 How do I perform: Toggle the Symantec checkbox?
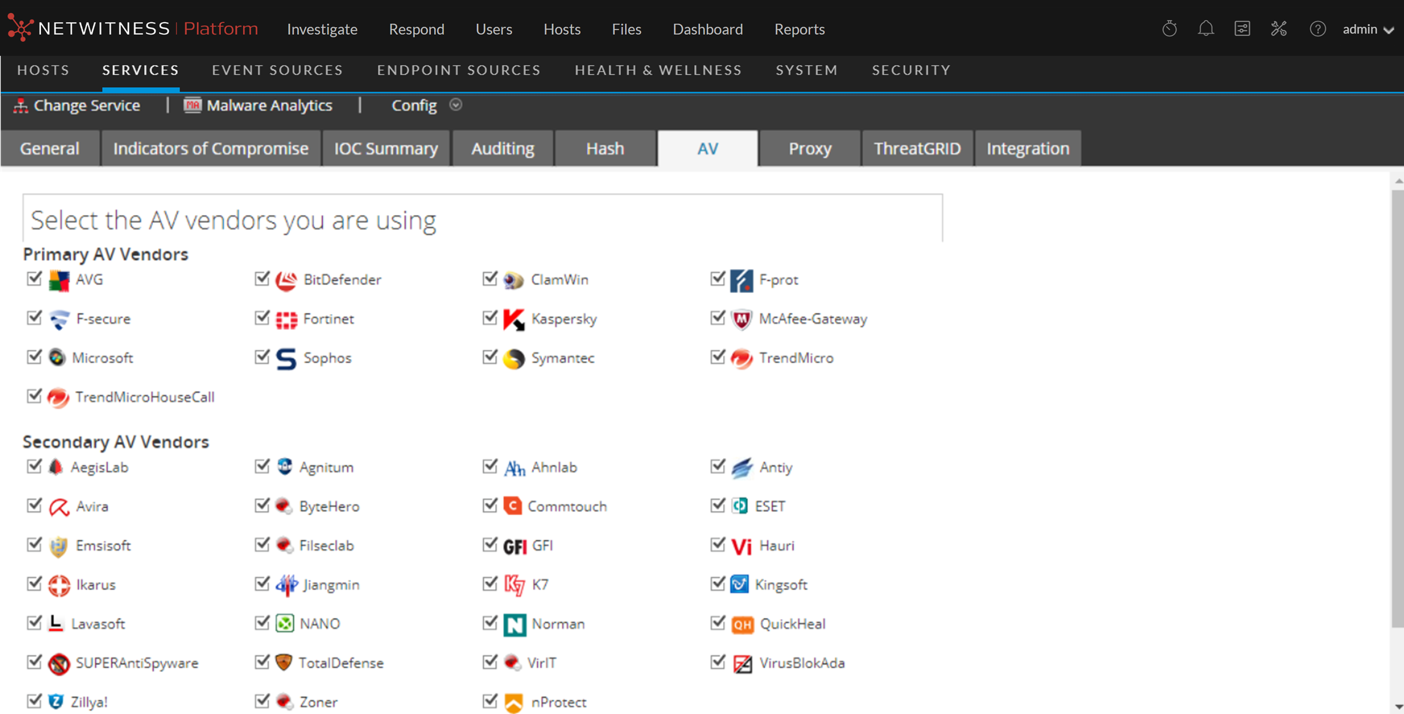tap(490, 357)
